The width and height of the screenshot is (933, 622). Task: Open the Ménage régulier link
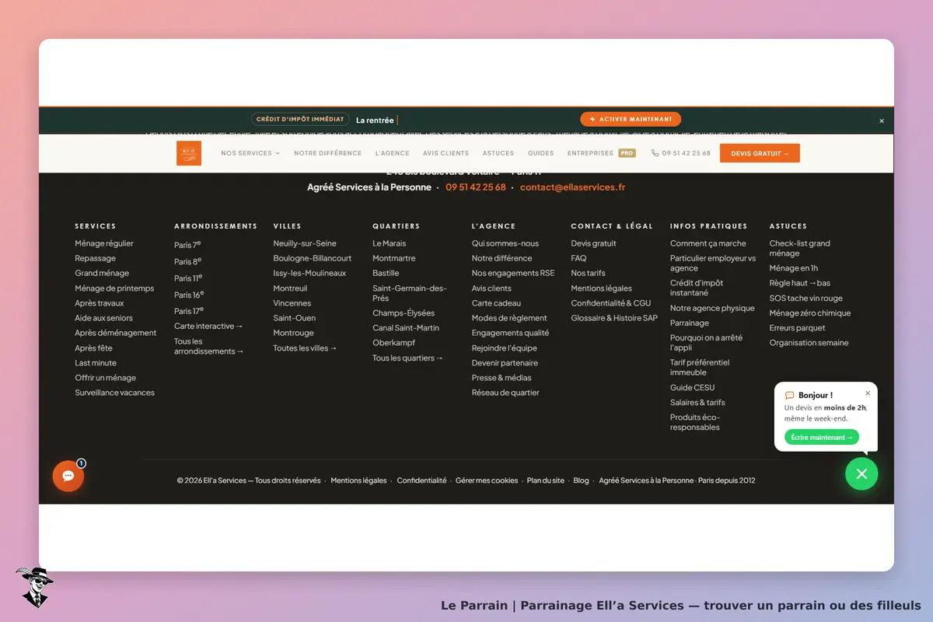coord(104,243)
